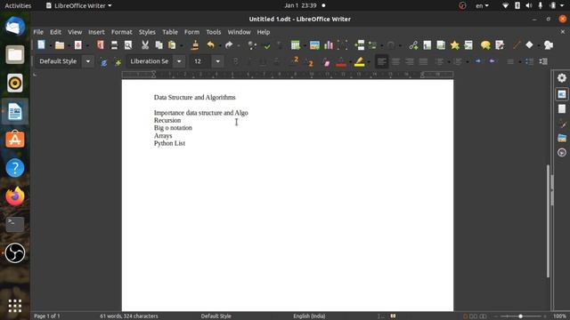Click the Insert Comment bubble icon
Viewport: 570px width, 320px height.
coord(485,45)
